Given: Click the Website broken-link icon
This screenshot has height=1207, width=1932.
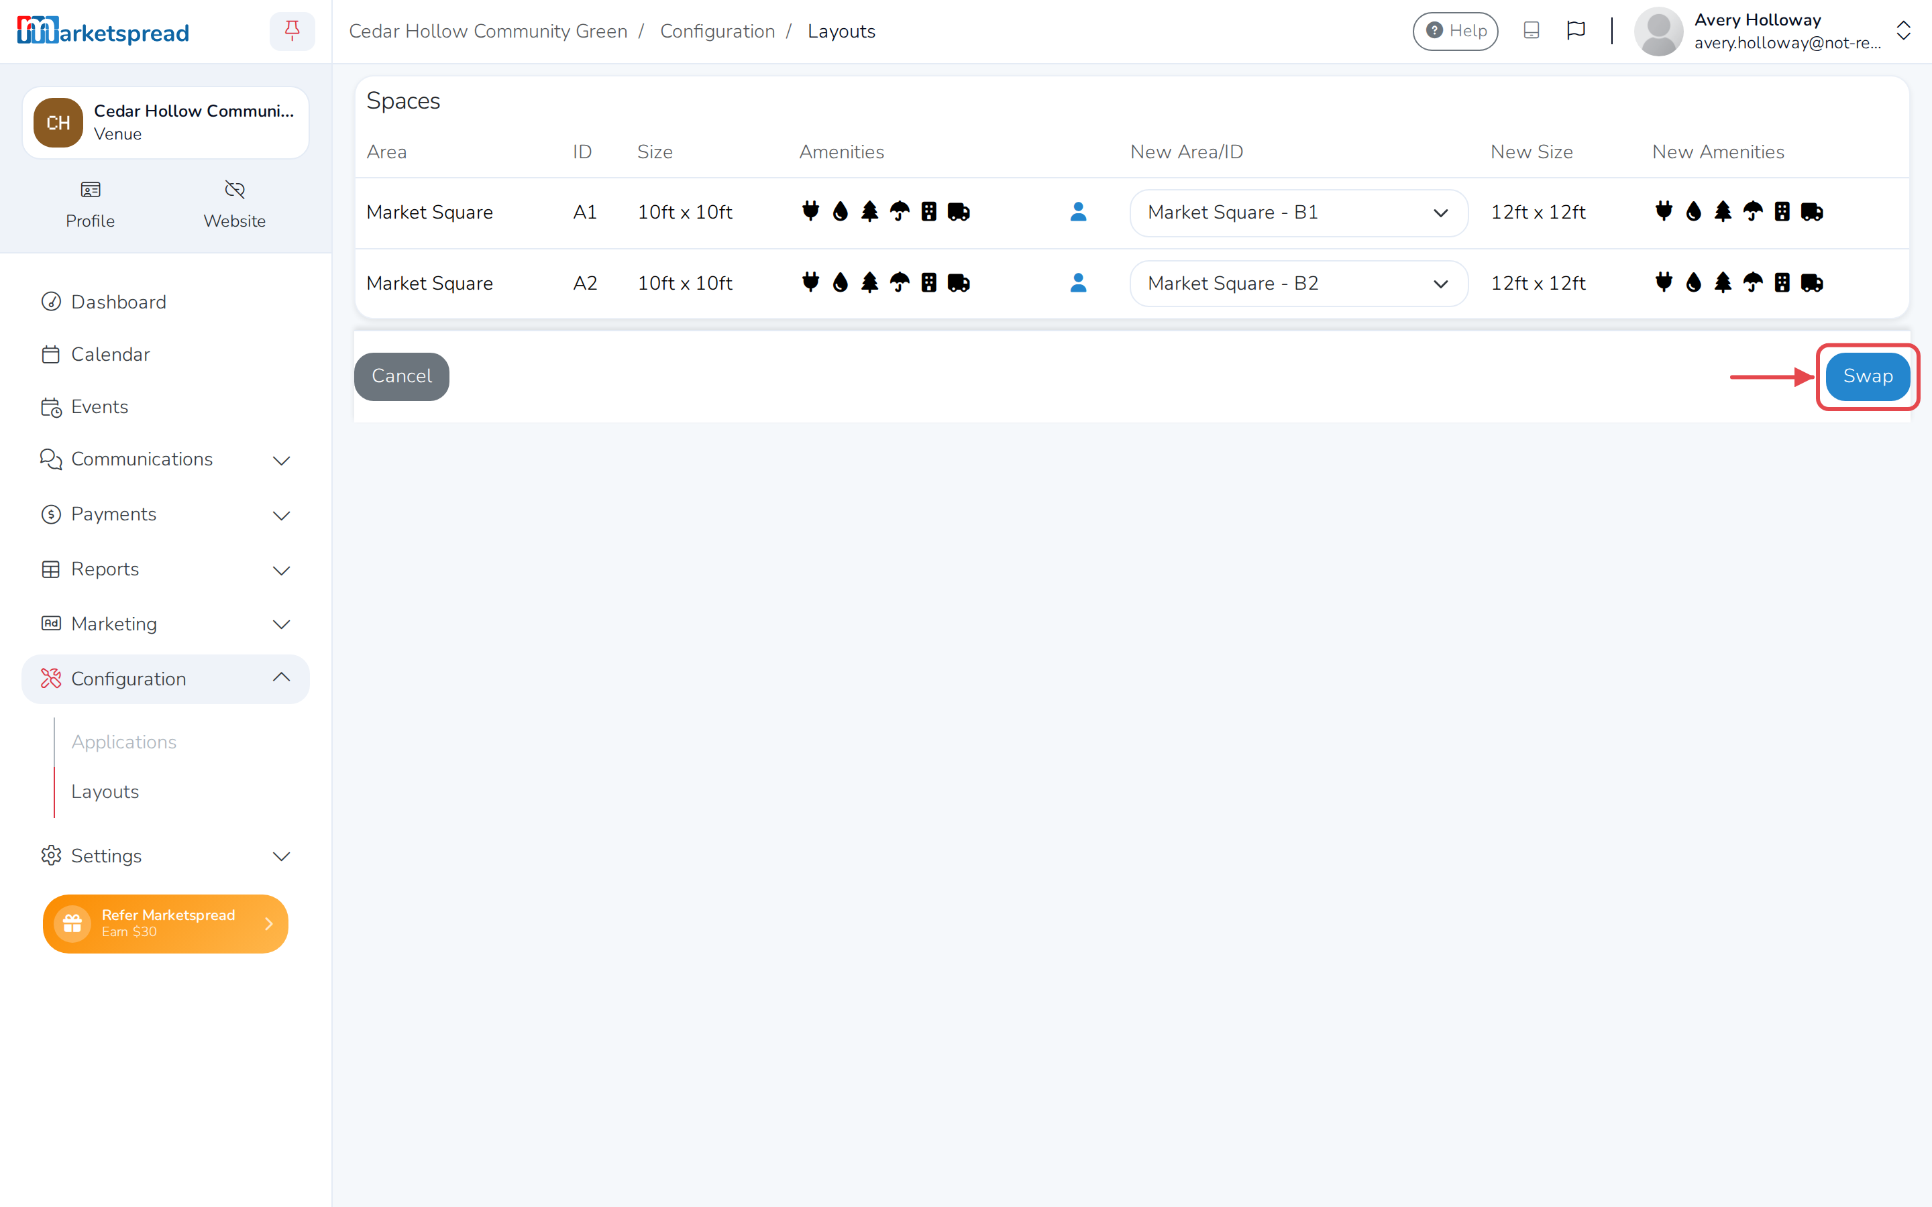Looking at the screenshot, I should click(x=235, y=190).
